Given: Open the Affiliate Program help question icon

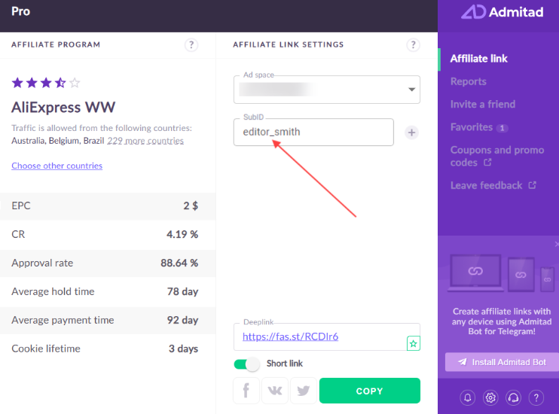Looking at the screenshot, I should (191, 45).
